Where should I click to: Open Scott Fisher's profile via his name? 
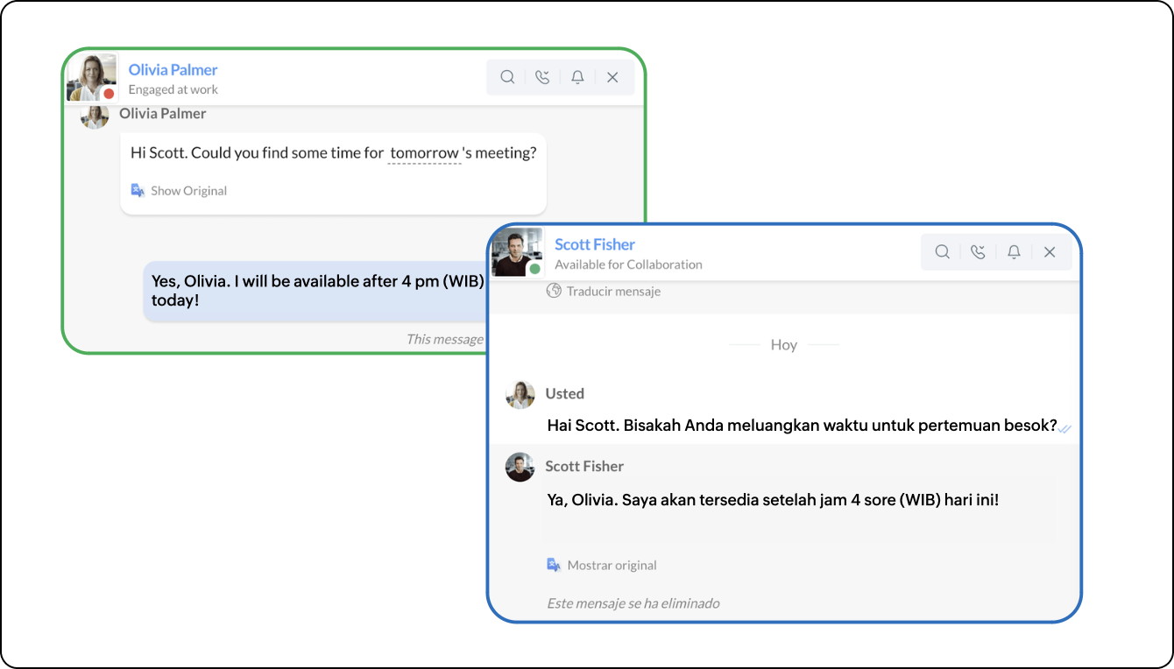pos(595,243)
